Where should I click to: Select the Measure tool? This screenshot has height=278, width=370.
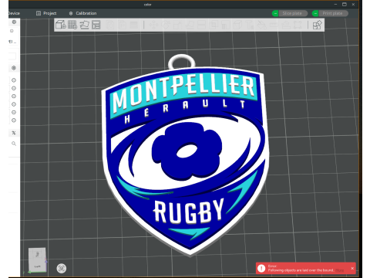point(274,25)
